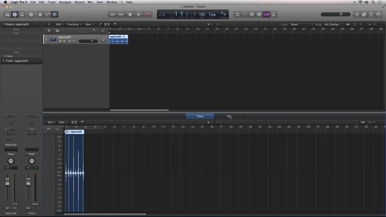Open the File menu in menu bar
Viewport: 386px width, 217px height.
point(33,2)
